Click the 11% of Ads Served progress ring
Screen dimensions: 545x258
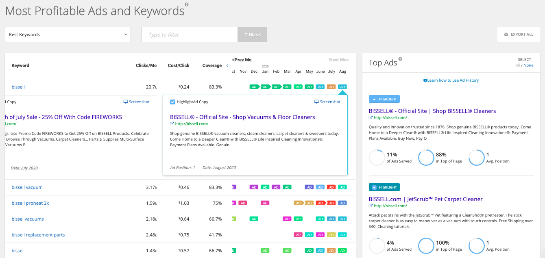coord(377,158)
